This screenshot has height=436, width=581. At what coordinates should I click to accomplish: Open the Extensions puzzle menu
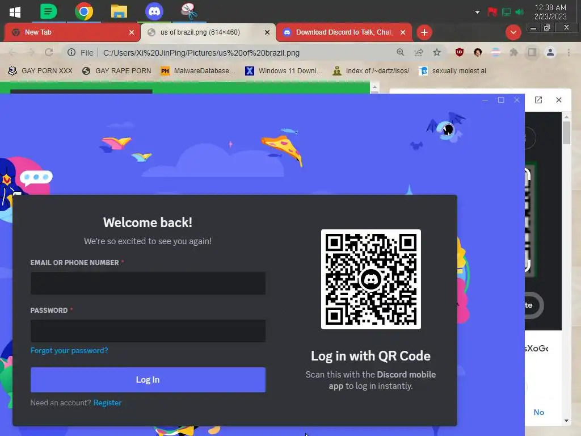(x=514, y=53)
